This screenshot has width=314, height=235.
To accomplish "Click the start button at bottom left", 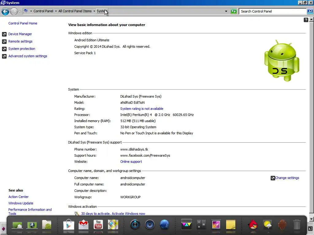I will click(3, 229).
